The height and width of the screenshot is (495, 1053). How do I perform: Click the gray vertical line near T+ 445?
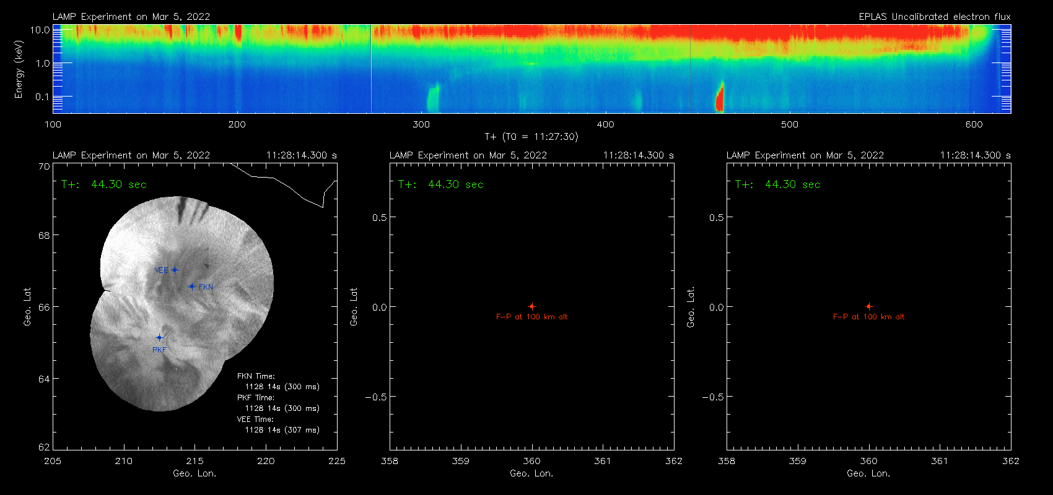pos(690,69)
